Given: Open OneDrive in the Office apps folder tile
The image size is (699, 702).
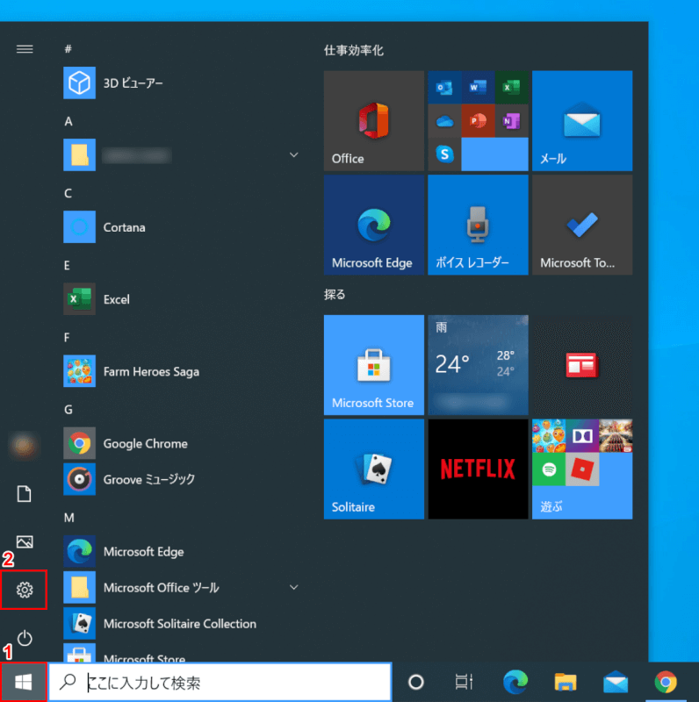Looking at the screenshot, I should click(x=444, y=121).
